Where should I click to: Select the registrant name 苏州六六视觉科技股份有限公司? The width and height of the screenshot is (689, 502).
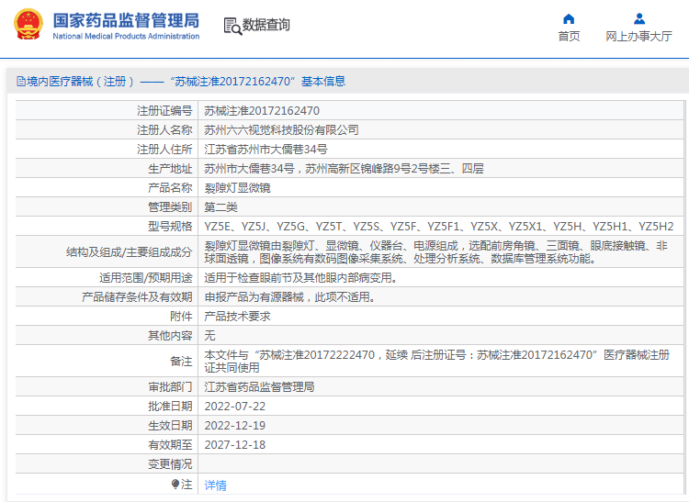pos(281,129)
